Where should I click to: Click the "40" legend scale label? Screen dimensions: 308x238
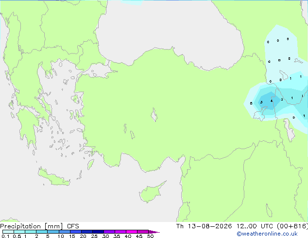(128, 236)
